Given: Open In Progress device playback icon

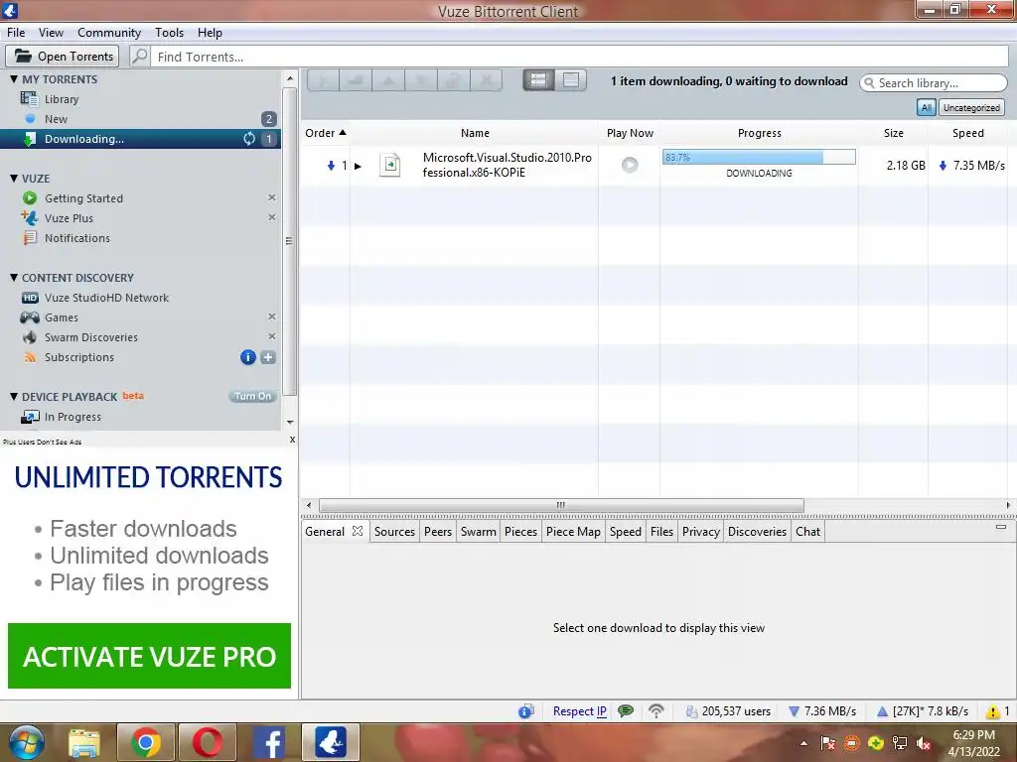Looking at the screenshot, I should pos(30,417).
